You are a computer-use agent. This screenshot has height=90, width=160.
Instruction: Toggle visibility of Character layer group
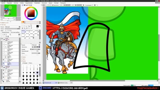(2, 67)
